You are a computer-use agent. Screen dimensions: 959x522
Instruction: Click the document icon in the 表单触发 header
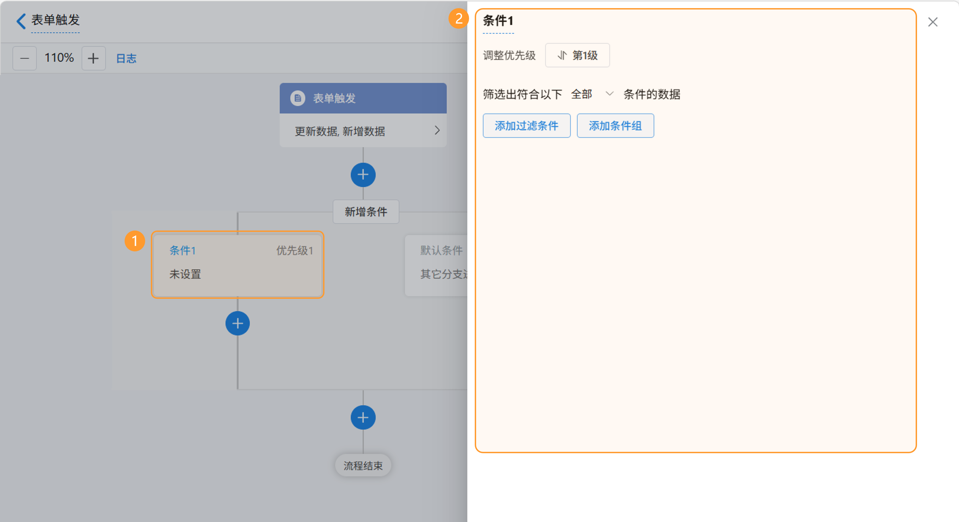click(x=297, y=98)
